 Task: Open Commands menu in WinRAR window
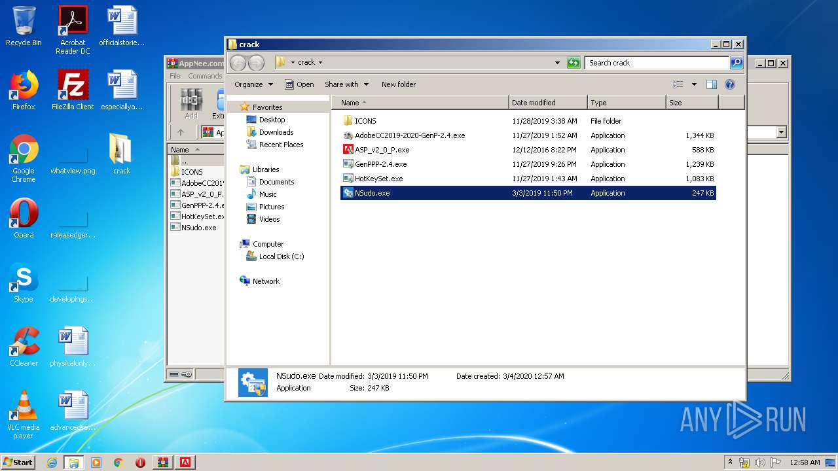pyautogui.click(x=206, y=76)
